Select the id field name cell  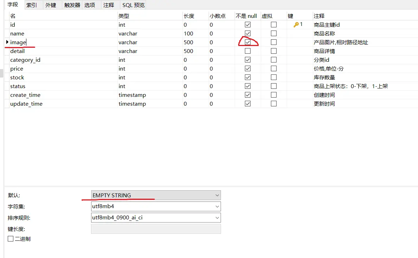point(63,25)
